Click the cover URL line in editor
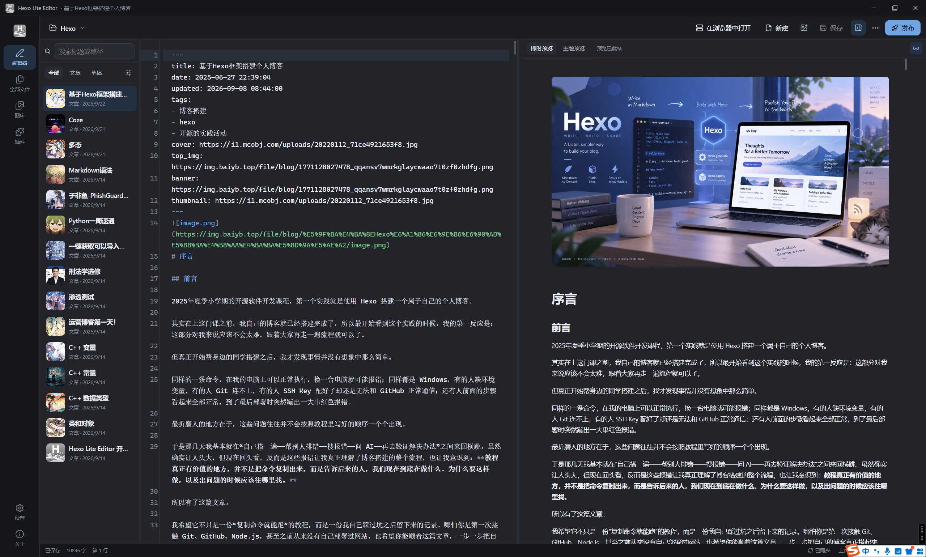The image size is (926, 557). [294, 145]
